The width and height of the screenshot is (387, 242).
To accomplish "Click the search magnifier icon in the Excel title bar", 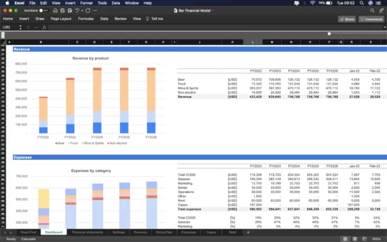I will 372,10.
